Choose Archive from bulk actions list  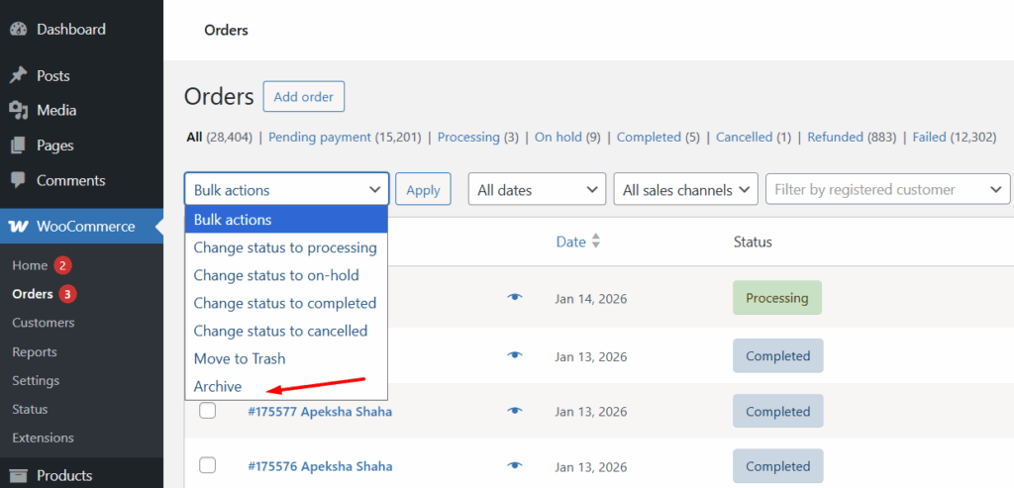coord(218,387)
